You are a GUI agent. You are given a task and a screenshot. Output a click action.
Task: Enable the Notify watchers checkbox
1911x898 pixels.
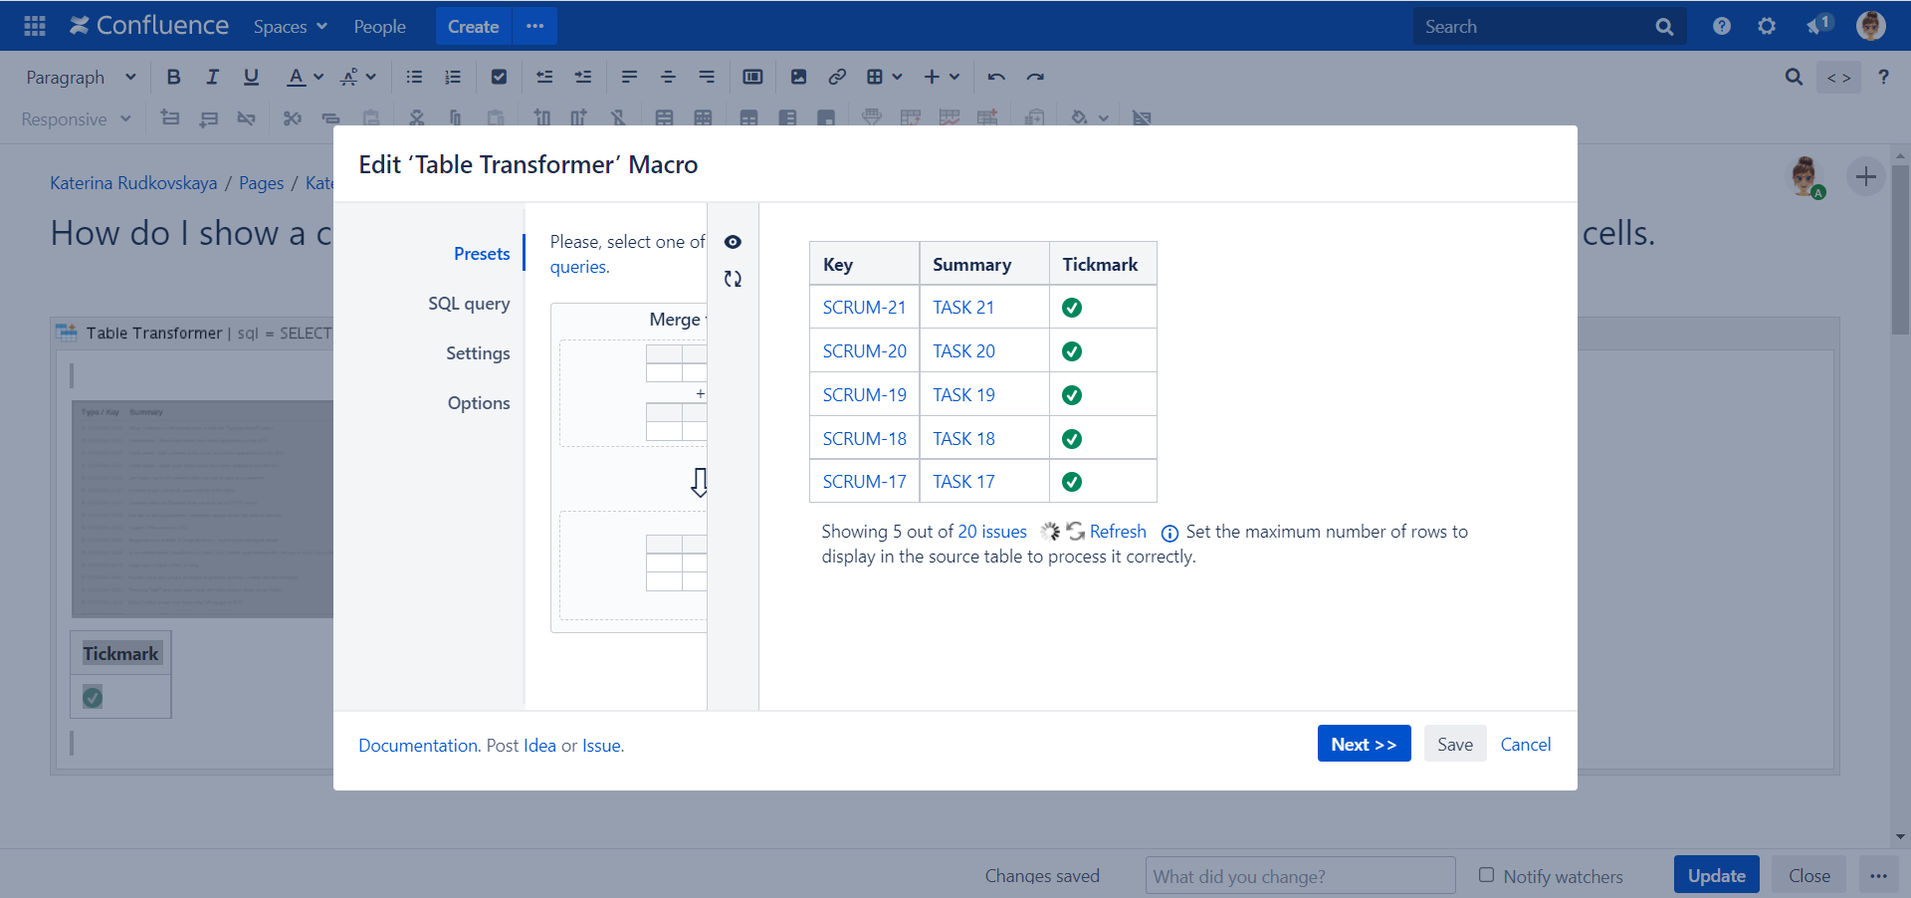click(1486, 875)
